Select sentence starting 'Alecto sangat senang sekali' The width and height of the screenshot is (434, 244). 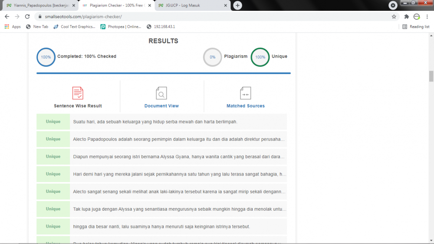point(178,192)
